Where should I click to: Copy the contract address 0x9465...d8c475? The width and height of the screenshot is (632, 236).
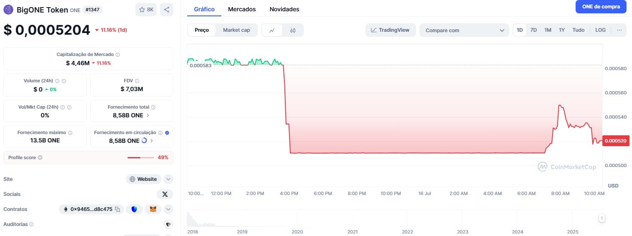coord(118,209)
